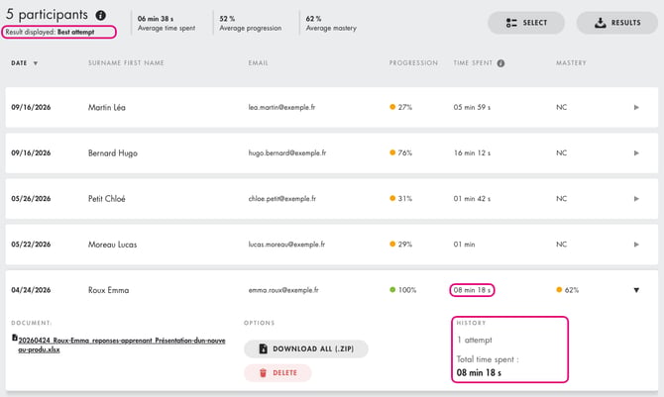
Task: Click the 62% mastery value for Roux Emma
Action: point(571,290)
